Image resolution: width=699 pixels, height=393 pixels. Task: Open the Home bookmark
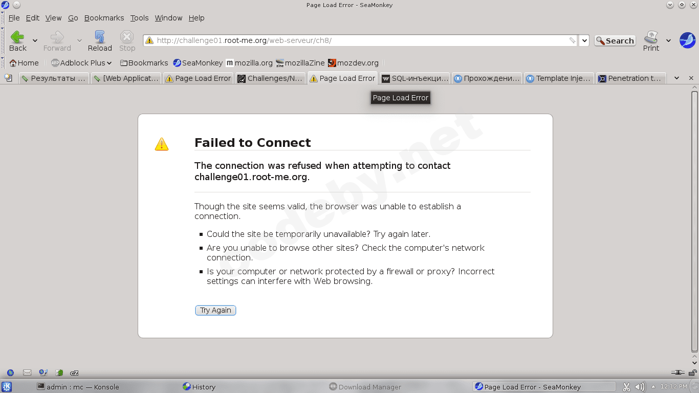(x=24, y=63)
